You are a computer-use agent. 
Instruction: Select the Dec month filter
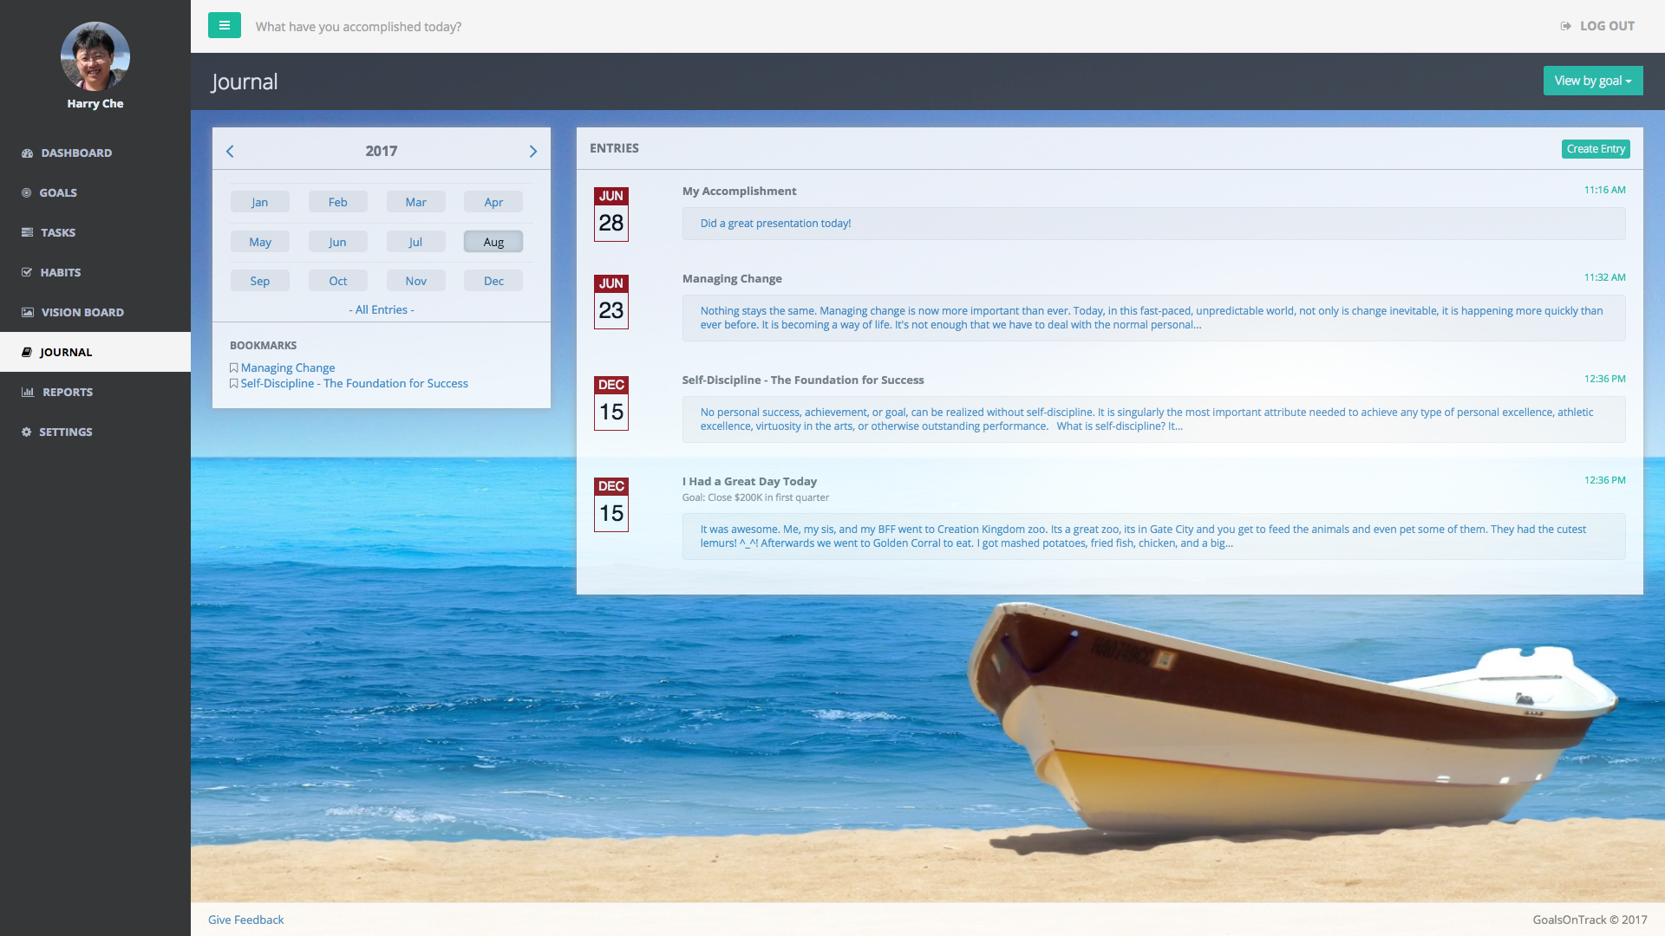pos(493,281)
